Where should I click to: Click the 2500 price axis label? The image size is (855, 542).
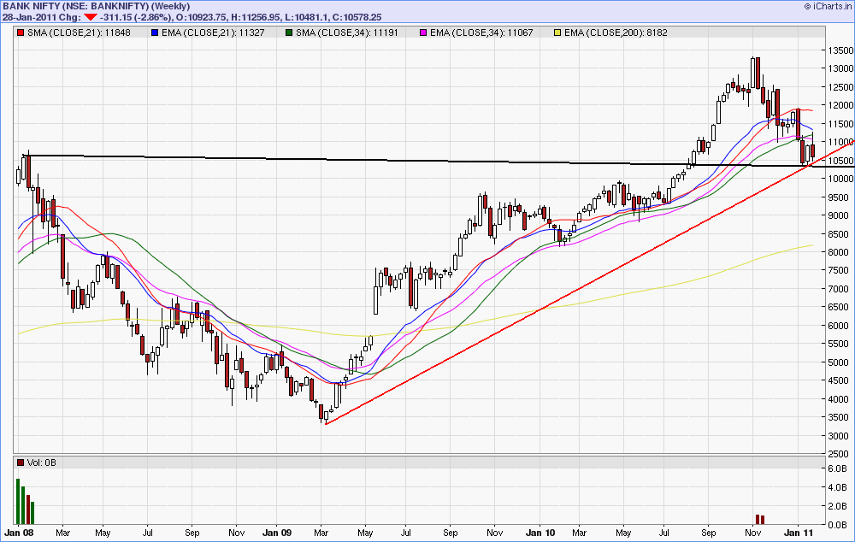coord(838,454)
